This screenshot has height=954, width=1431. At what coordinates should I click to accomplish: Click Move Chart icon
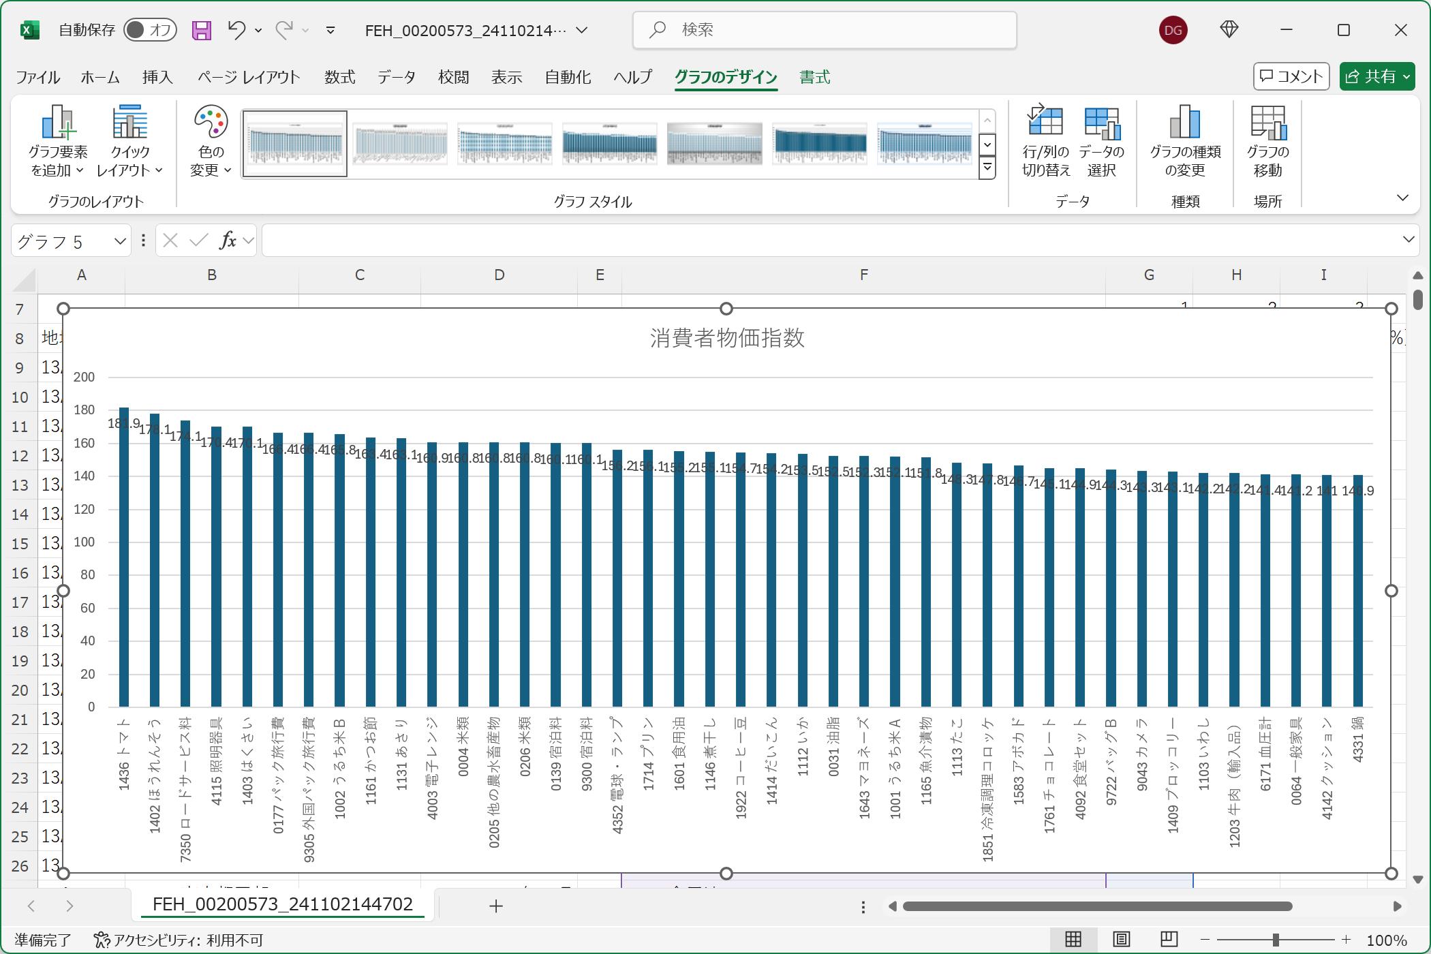click(x=1268, y=141)
